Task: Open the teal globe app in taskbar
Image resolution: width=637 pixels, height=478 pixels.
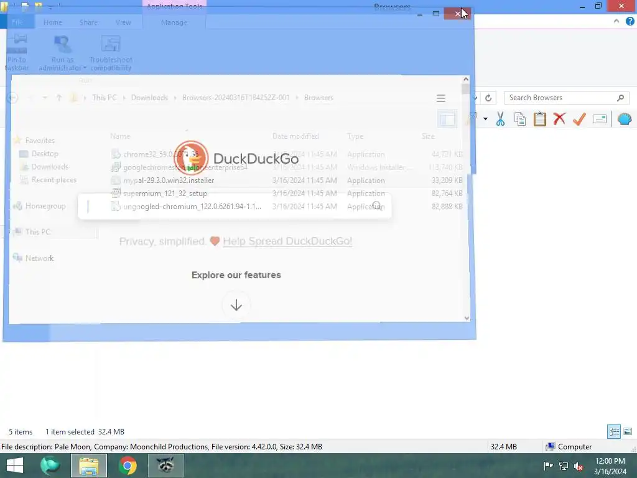Action: (50, 466)
